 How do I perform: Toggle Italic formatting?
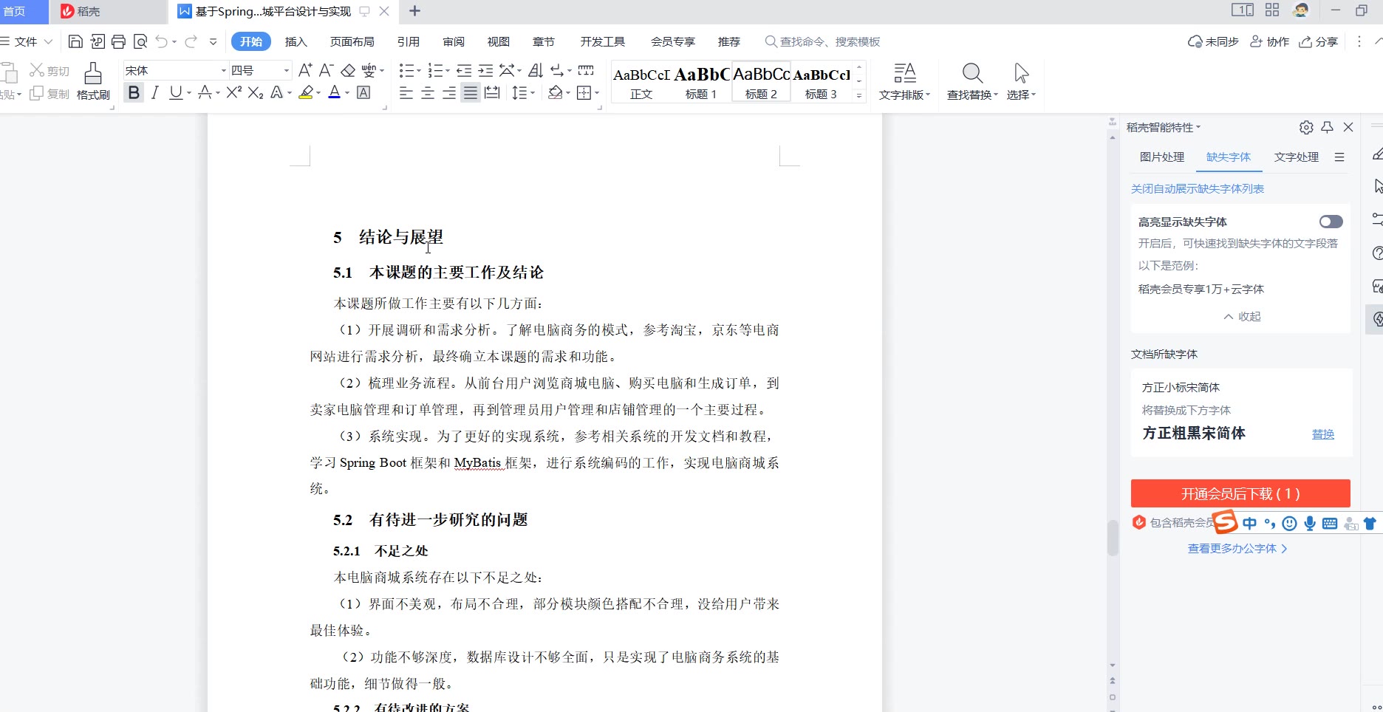(154, 92)
